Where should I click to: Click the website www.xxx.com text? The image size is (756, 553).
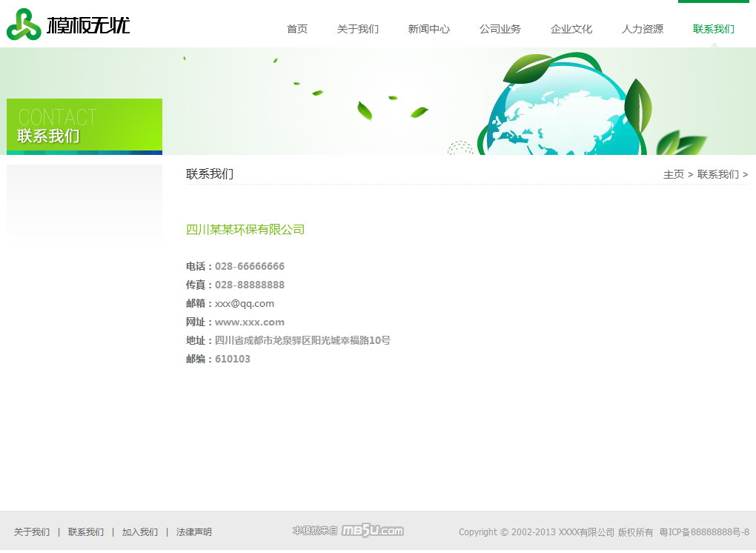pyautogui.click(x=250, y=322)
